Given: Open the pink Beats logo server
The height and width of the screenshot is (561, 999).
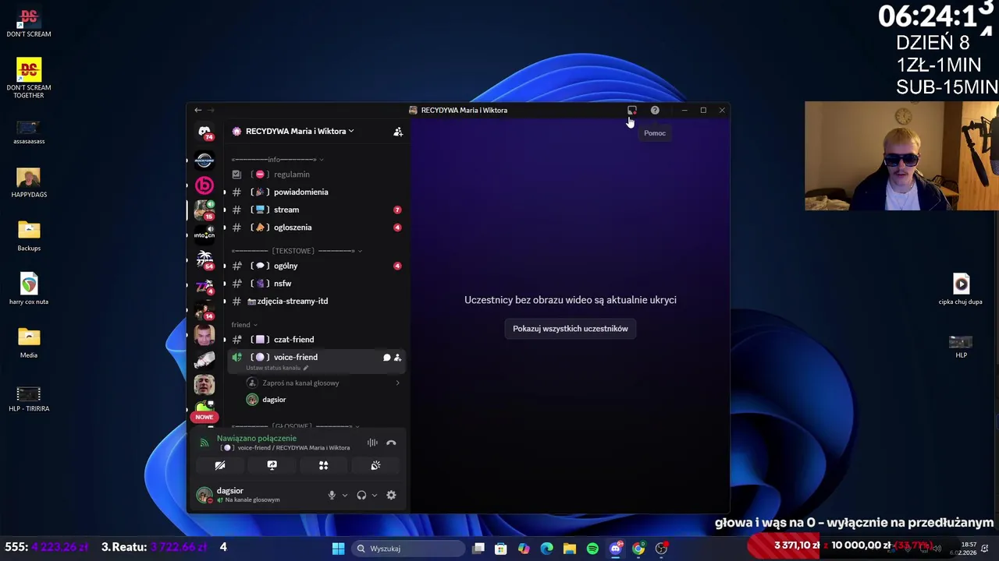Looking at the screenshot, I should (x=204, y=185).
